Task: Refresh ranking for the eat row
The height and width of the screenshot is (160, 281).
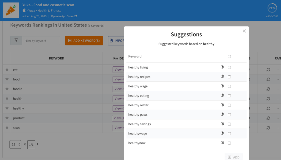Action: point(268,70)
